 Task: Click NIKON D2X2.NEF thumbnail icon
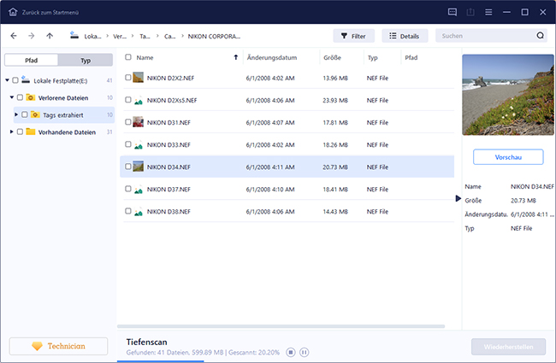138,78
